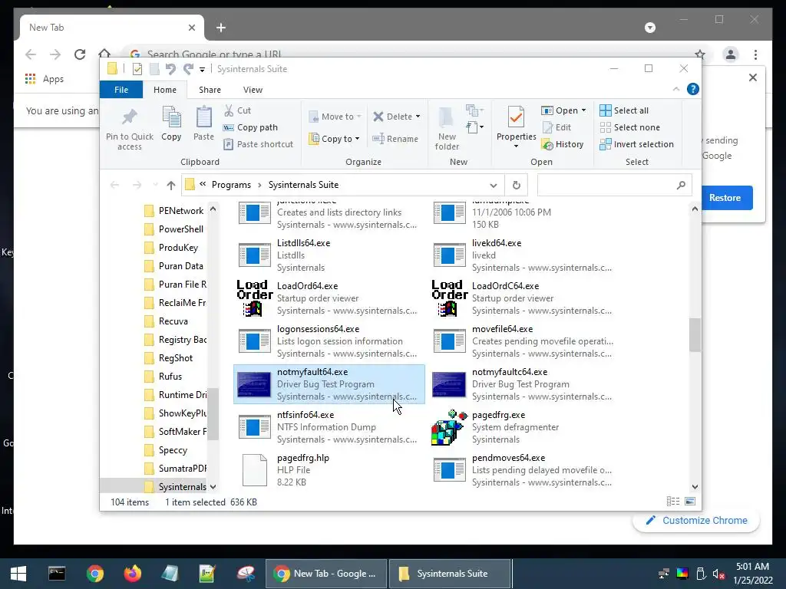
Task: Open the File menu tab
Action: click(x=121, y=90)
